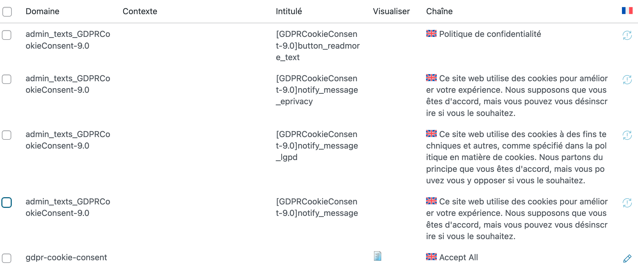Screen dimensions: 638x272
Task: Click the UK flag beside Accept All
Action: coord(431,257)
